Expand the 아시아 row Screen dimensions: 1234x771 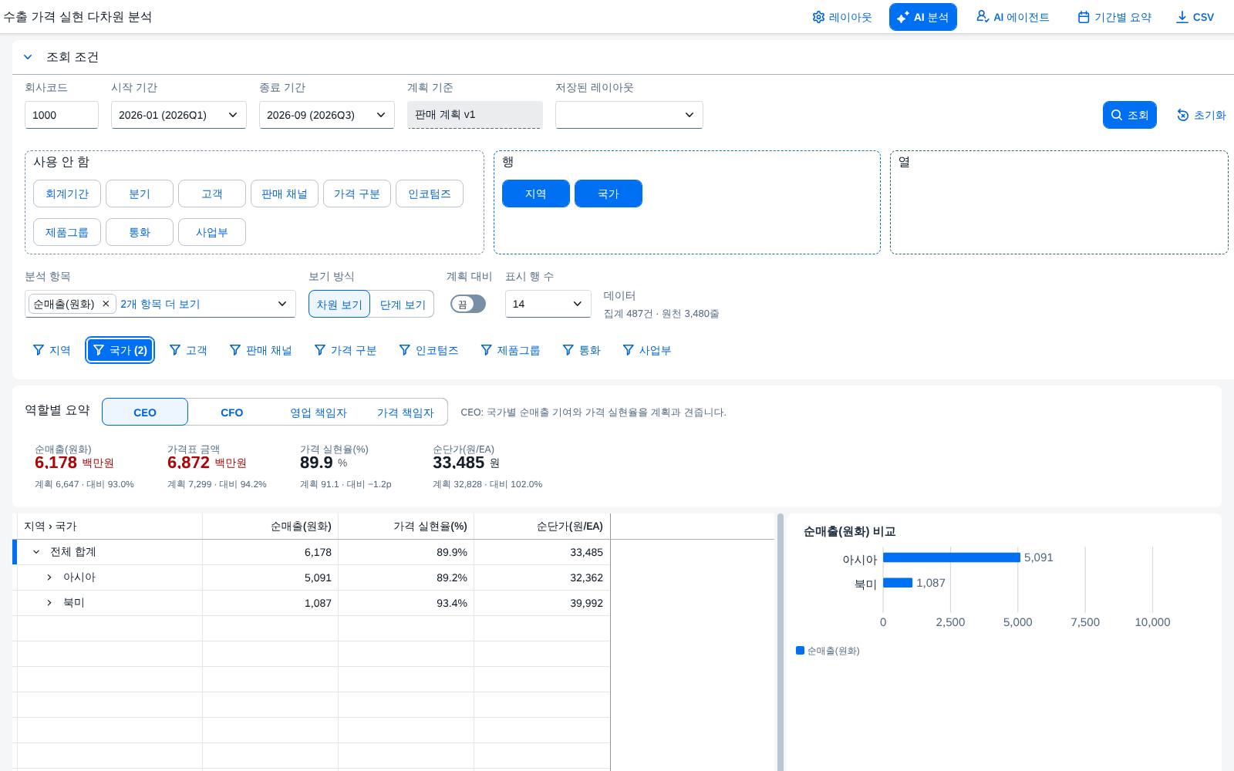click(x=49, y=577)
